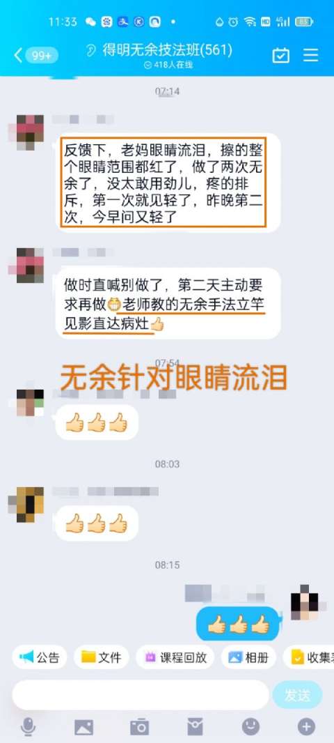This screenshot has height=743, width=334.
Task: Open the group hamburger menu
Action: click(x=311, y=56)
